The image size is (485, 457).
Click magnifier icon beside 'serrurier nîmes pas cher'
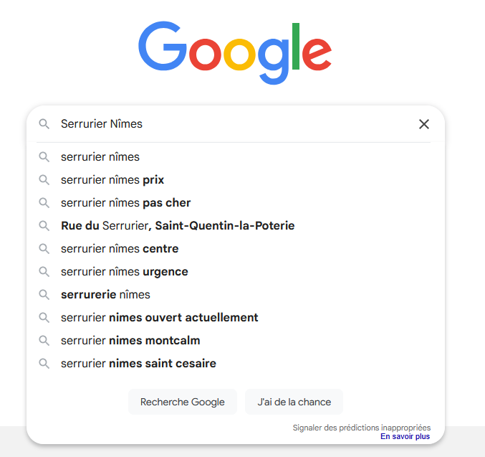click(x=44, y=203)
